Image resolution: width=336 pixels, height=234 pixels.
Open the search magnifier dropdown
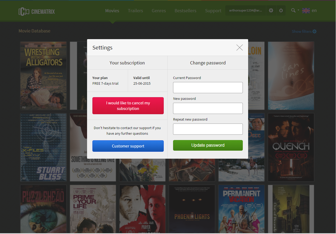click(x=295, y=10)
